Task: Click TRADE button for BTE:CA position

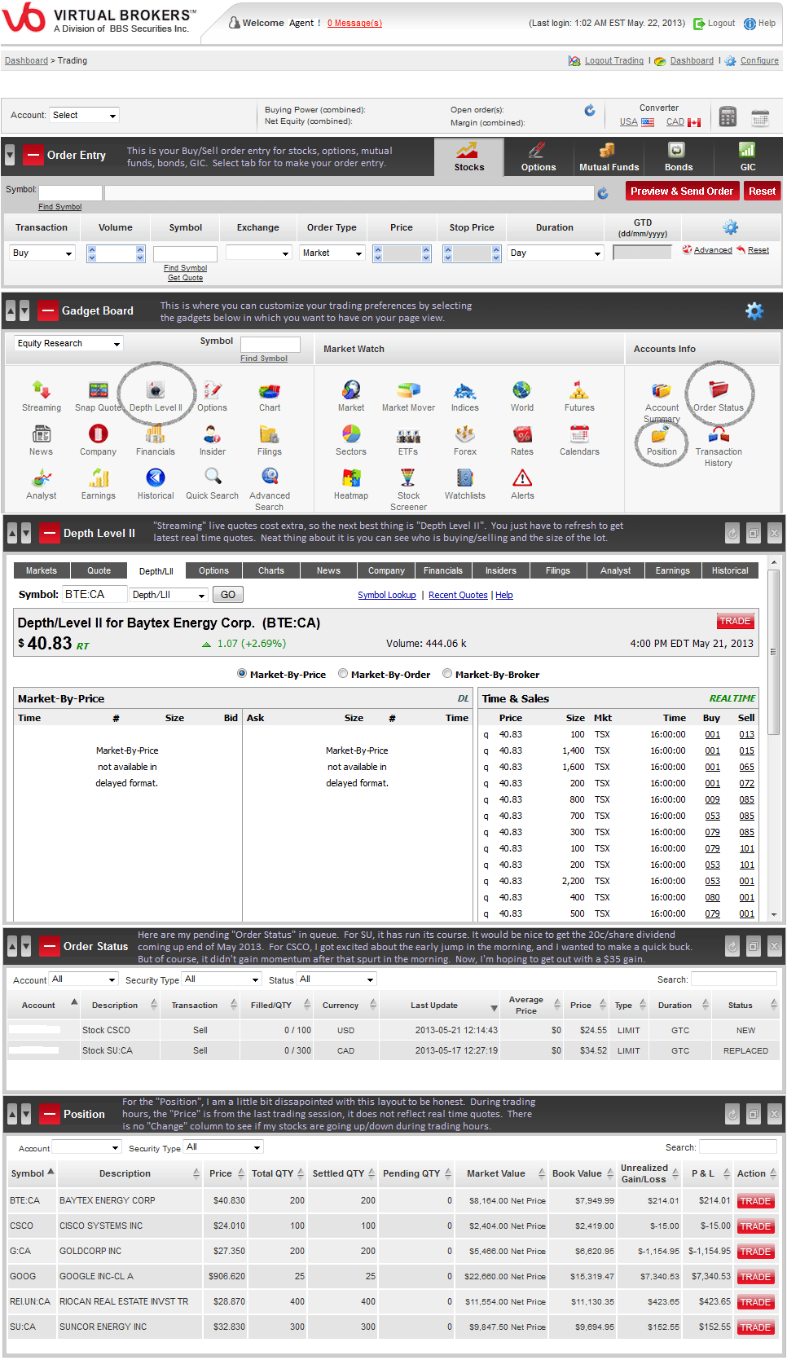Action: (755, 1201)
